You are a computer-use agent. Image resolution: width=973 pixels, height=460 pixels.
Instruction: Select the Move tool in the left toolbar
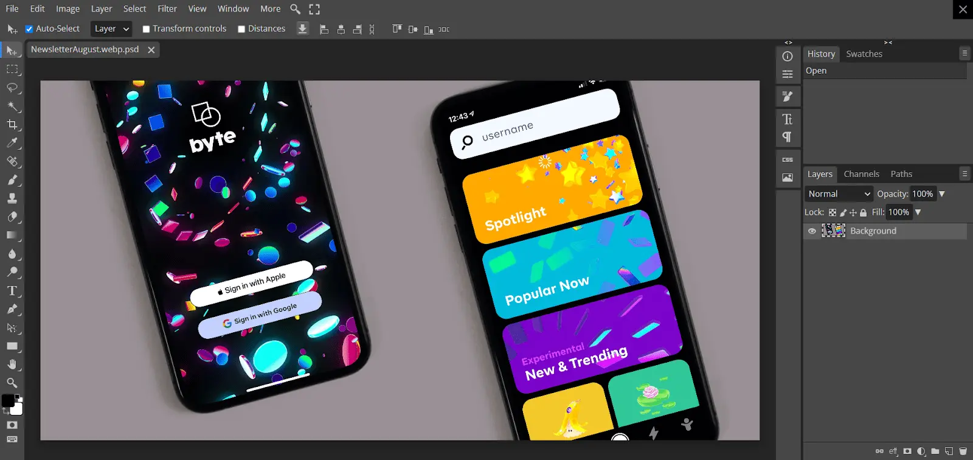pos(12,51)
